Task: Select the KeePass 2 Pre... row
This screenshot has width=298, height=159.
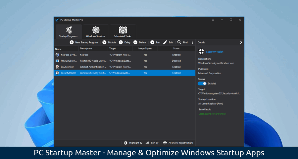Action: [125, 55]
